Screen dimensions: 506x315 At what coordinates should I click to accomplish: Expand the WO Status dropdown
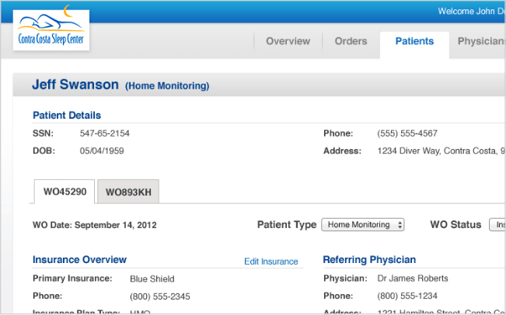(497, 225)
